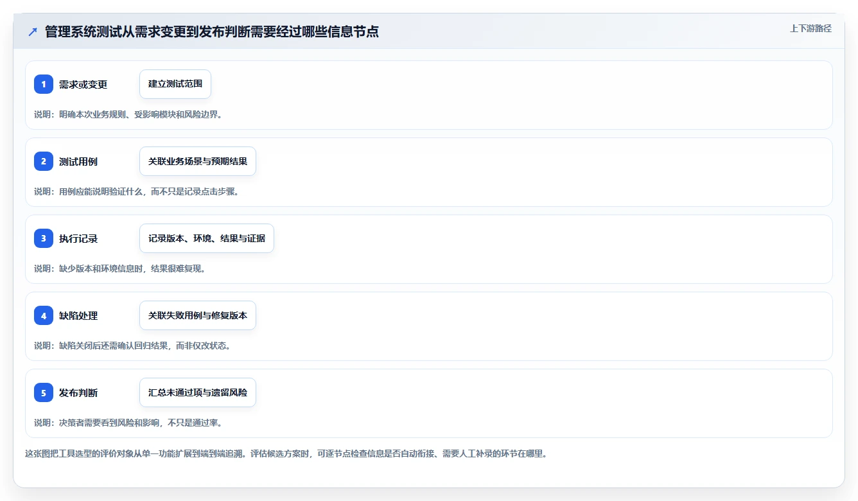858x501 pixels.
Task: Select the 关联业务场景与预期结果 chip
Action: pyautogui.click(x=198, y=161)
